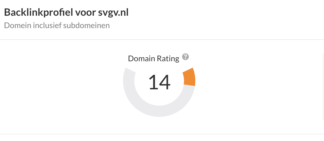Select the number 14 inside the gauge

pyautogui.click(x=159, y=82)
